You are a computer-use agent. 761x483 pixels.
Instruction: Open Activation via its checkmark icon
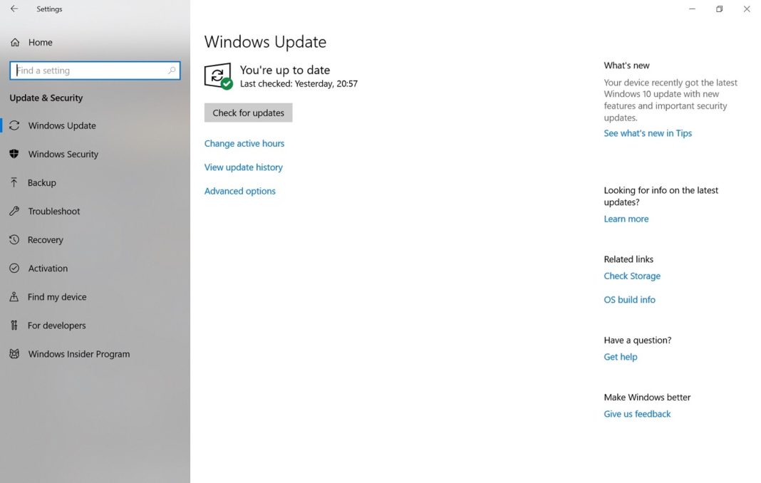tap(14, 268)
